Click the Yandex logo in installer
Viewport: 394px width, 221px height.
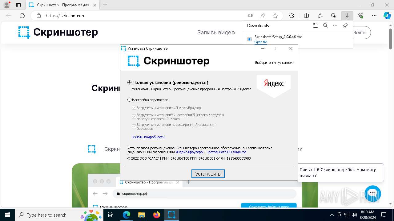click(x=274, y=86)
